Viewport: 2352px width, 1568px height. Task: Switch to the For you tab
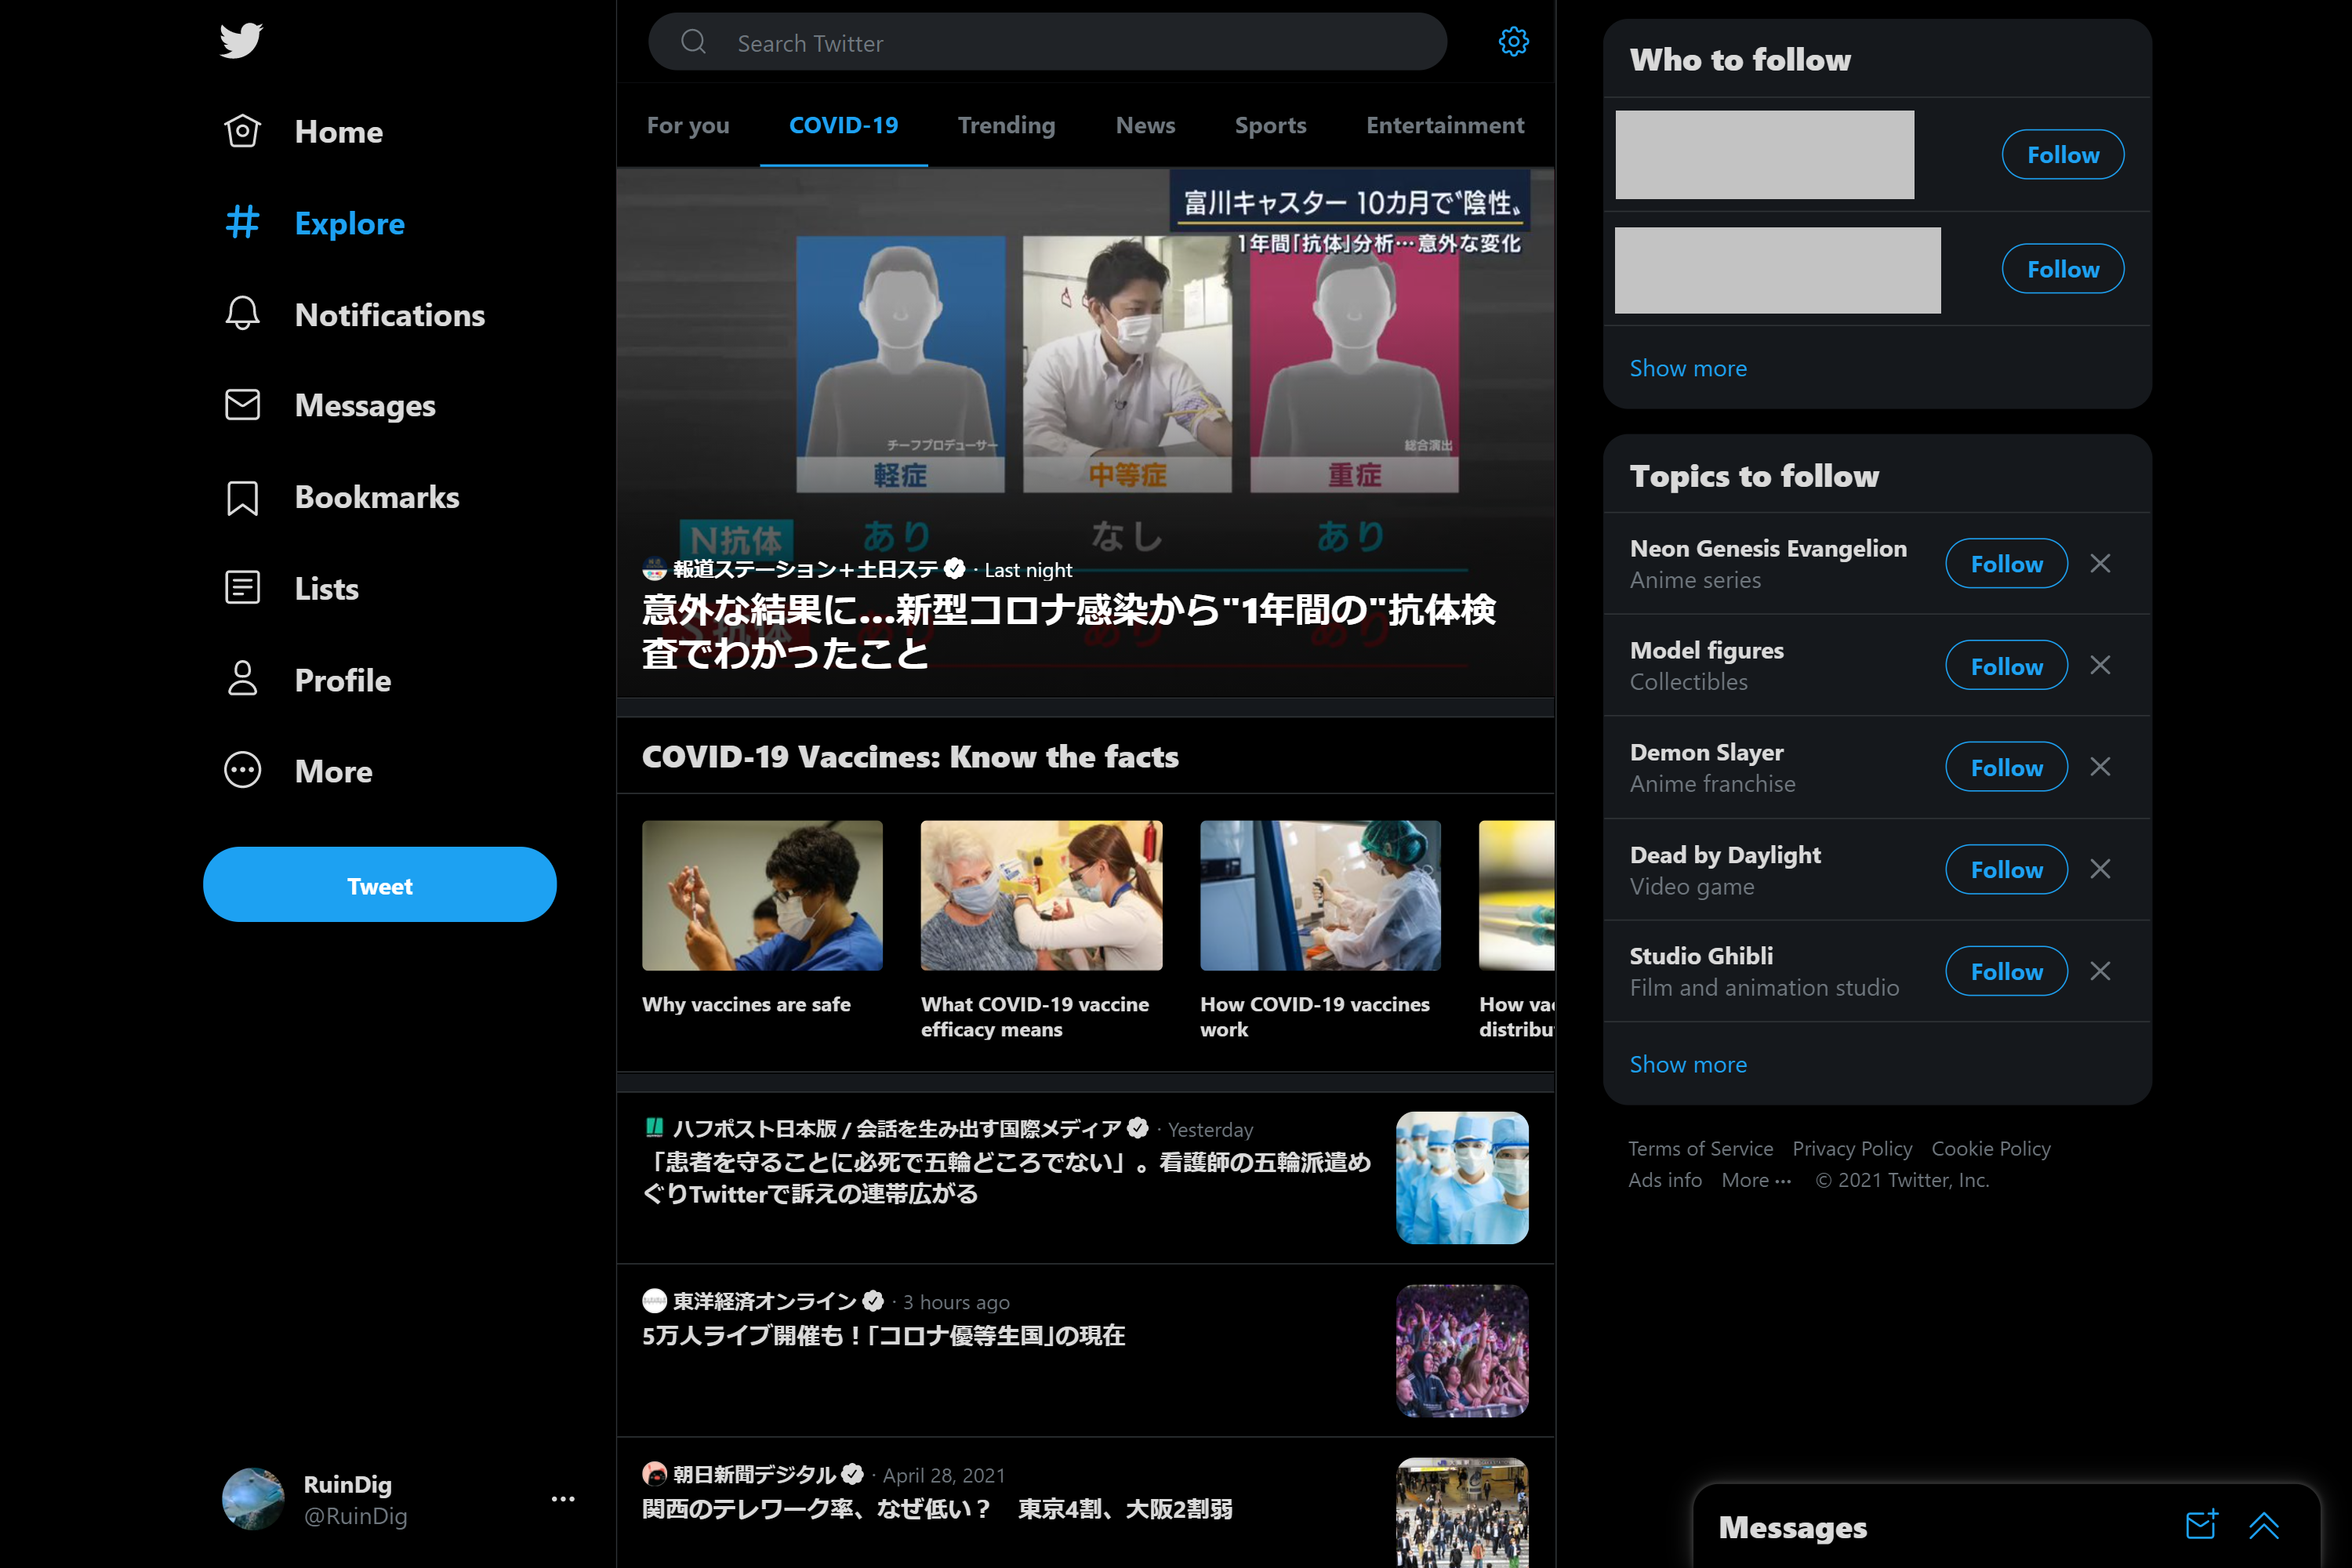pos(688,126)
